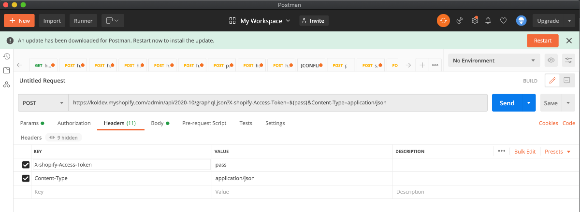Switch to the Authorization tab
580x212 pixels.
pos(74,123)
